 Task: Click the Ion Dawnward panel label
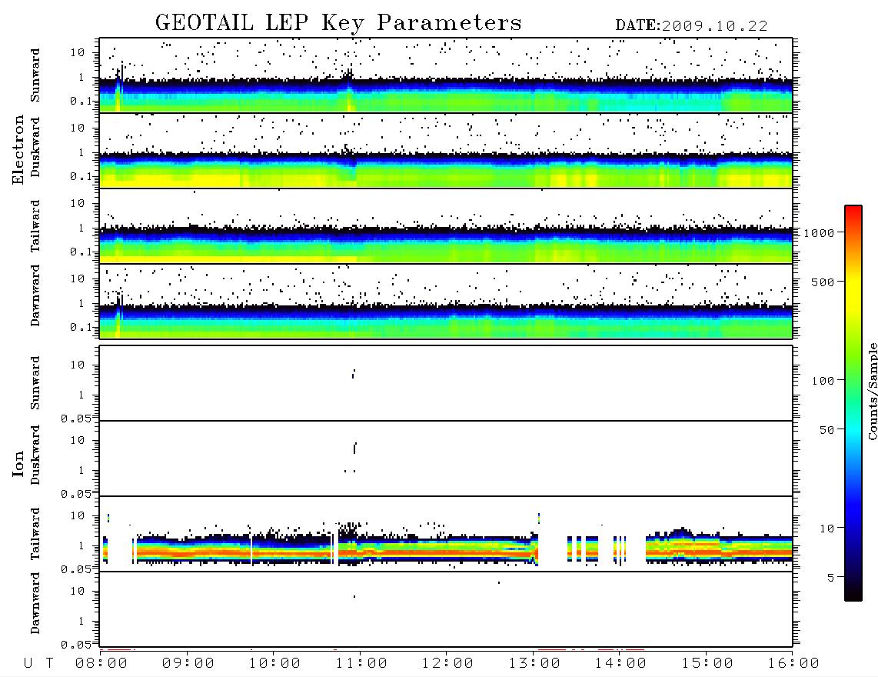[35, 603]
